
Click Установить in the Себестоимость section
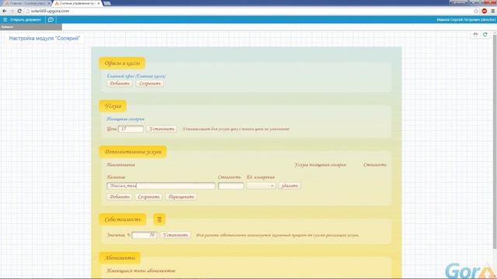point(176,235)
